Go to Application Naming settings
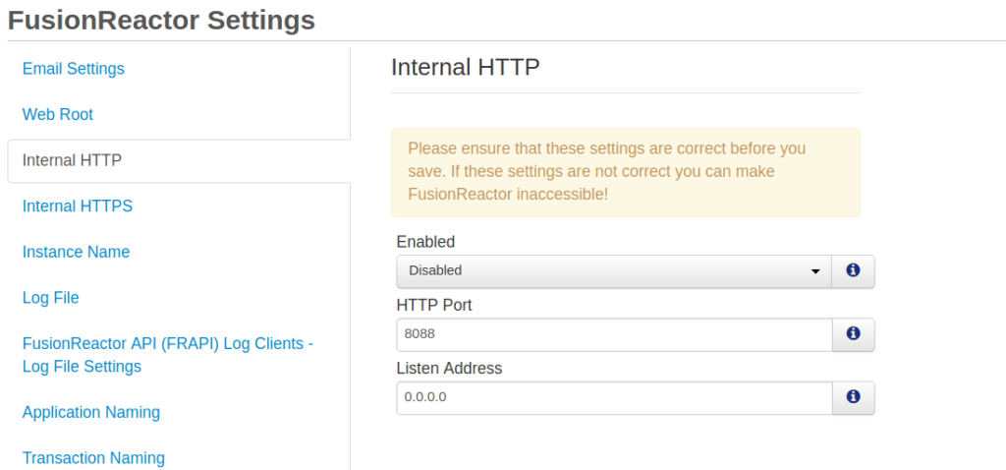The image size is (1006, 470). (91, 412)
